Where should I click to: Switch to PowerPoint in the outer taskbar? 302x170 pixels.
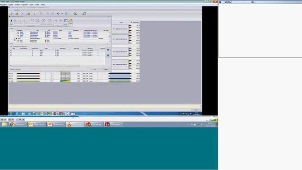click(x=56, y=125)
